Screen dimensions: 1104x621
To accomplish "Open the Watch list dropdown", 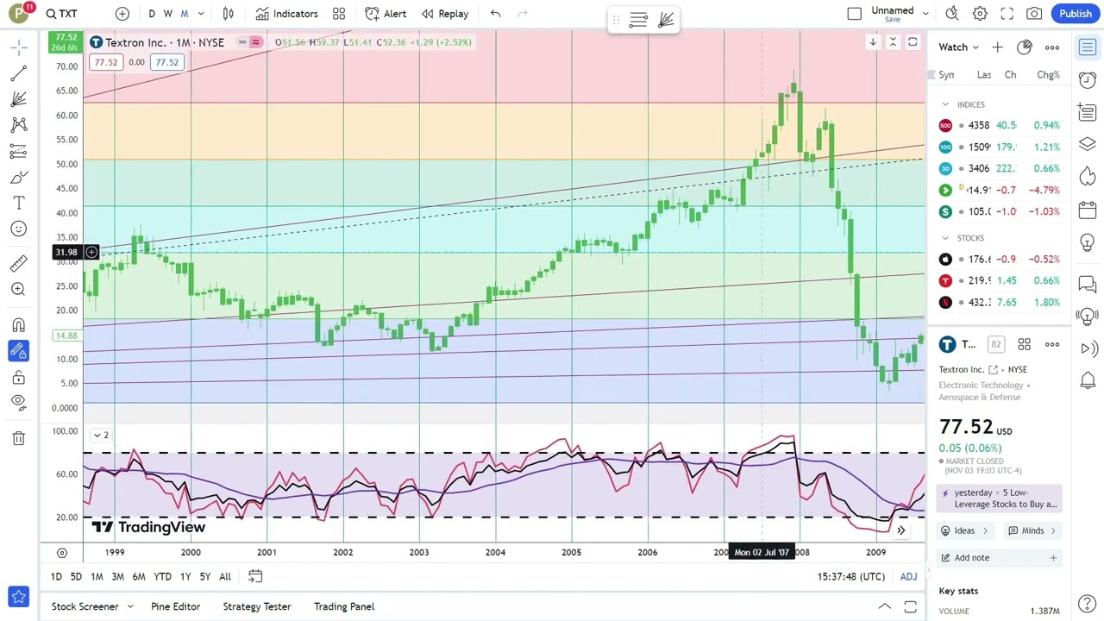I will click(x=959, y=47).
